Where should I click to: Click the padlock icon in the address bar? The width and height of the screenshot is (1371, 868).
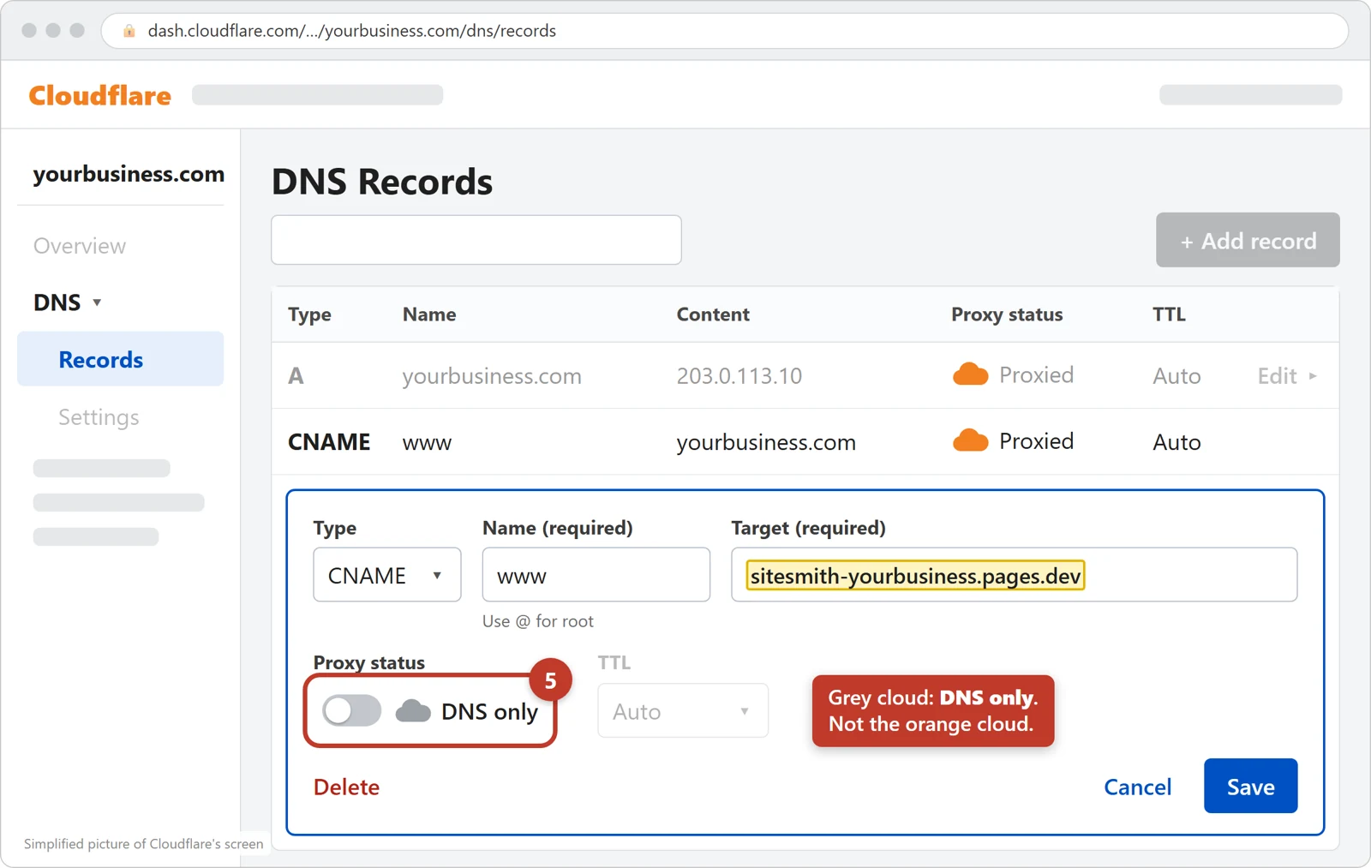pos(129,31)
